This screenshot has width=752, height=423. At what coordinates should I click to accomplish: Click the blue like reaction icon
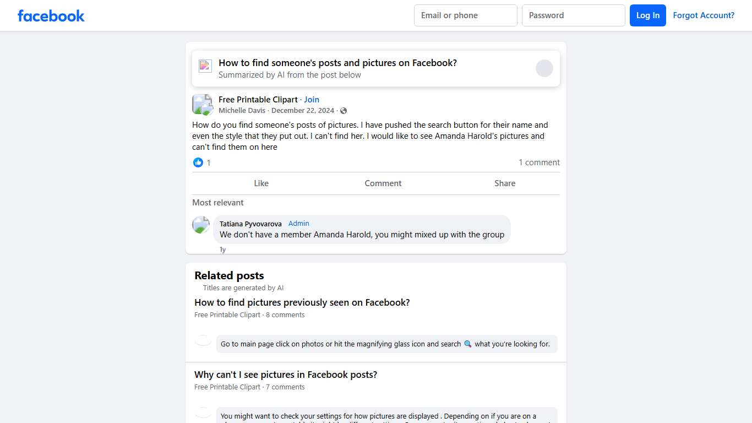(x=198, y=162)
